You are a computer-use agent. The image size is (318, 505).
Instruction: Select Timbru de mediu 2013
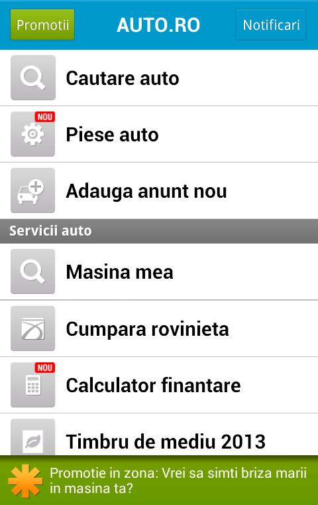tap(159, 435)
